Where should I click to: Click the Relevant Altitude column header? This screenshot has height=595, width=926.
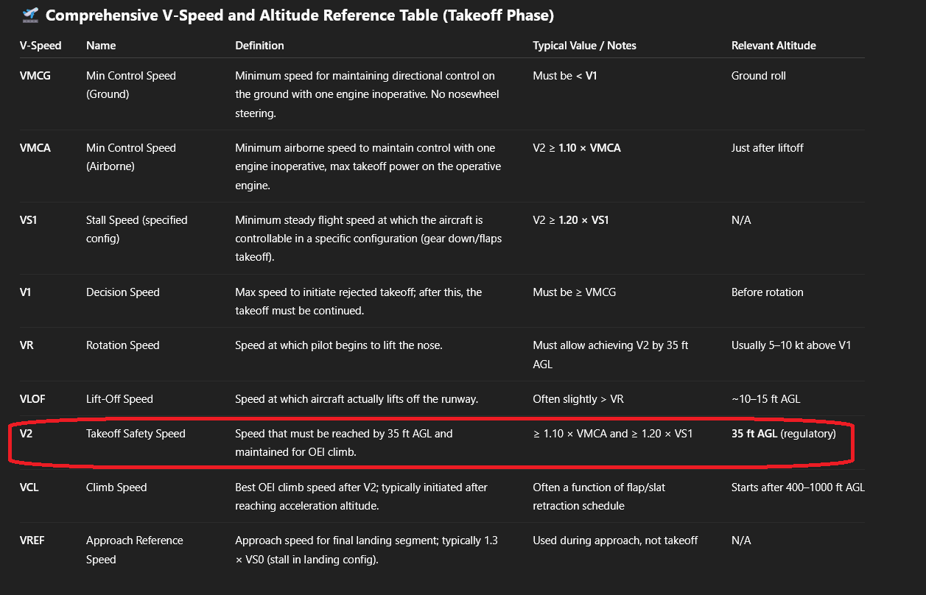click(x=774, y=46)
